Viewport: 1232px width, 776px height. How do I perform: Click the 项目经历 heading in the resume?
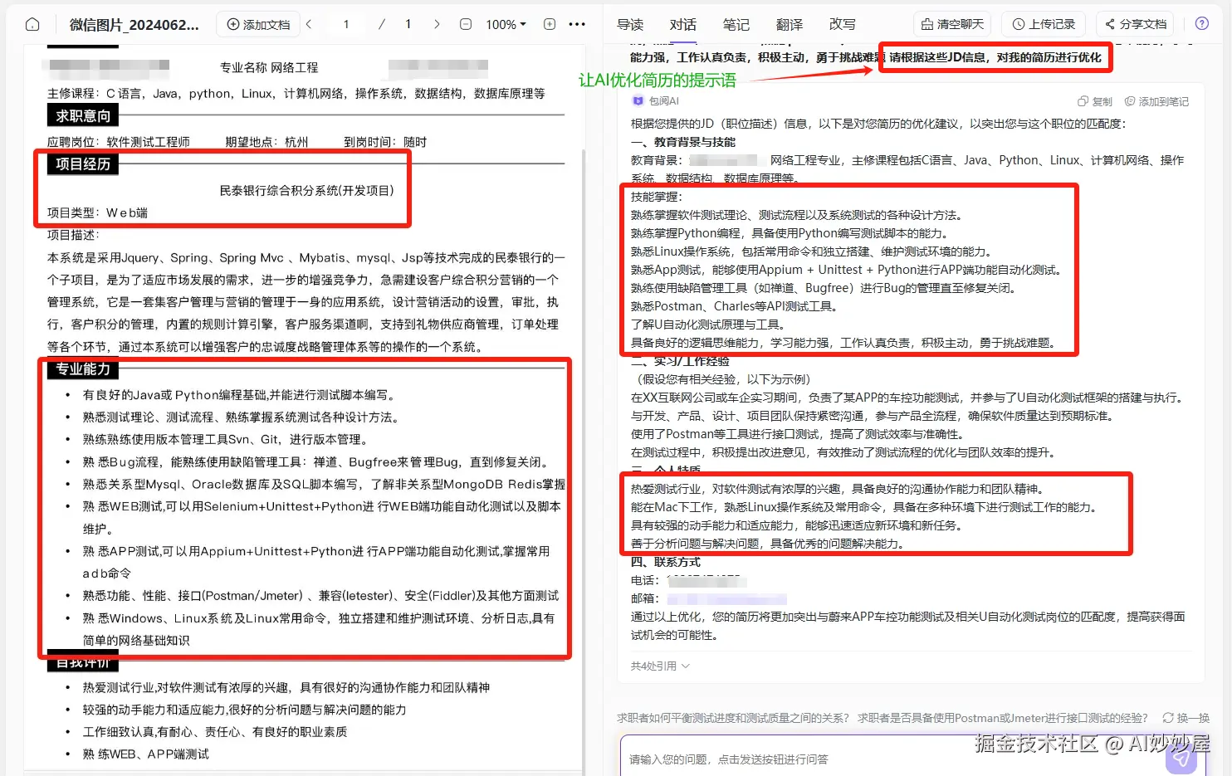83,163
